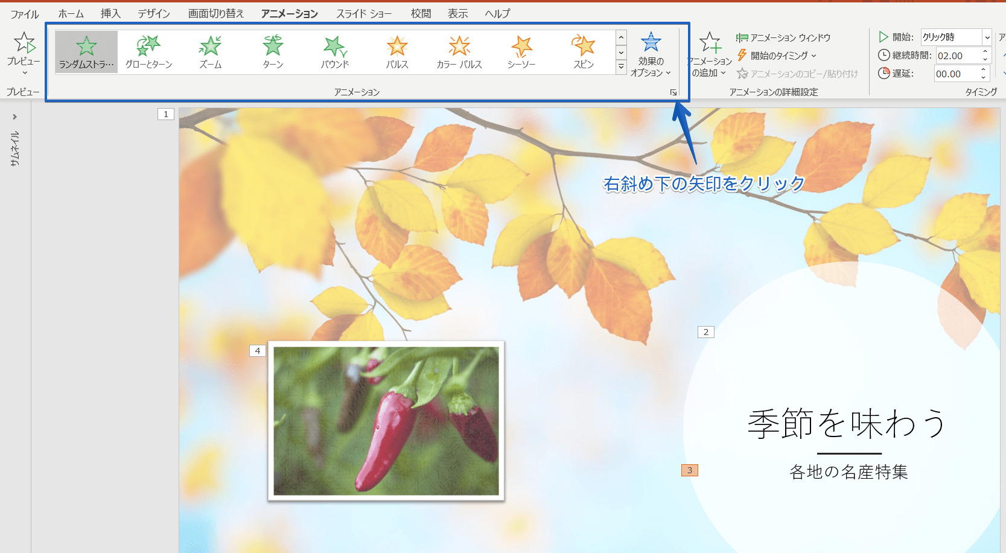Click the play triangle icon beside 開始
Screen dimensions: 1006x553
(x=883, y=37)
